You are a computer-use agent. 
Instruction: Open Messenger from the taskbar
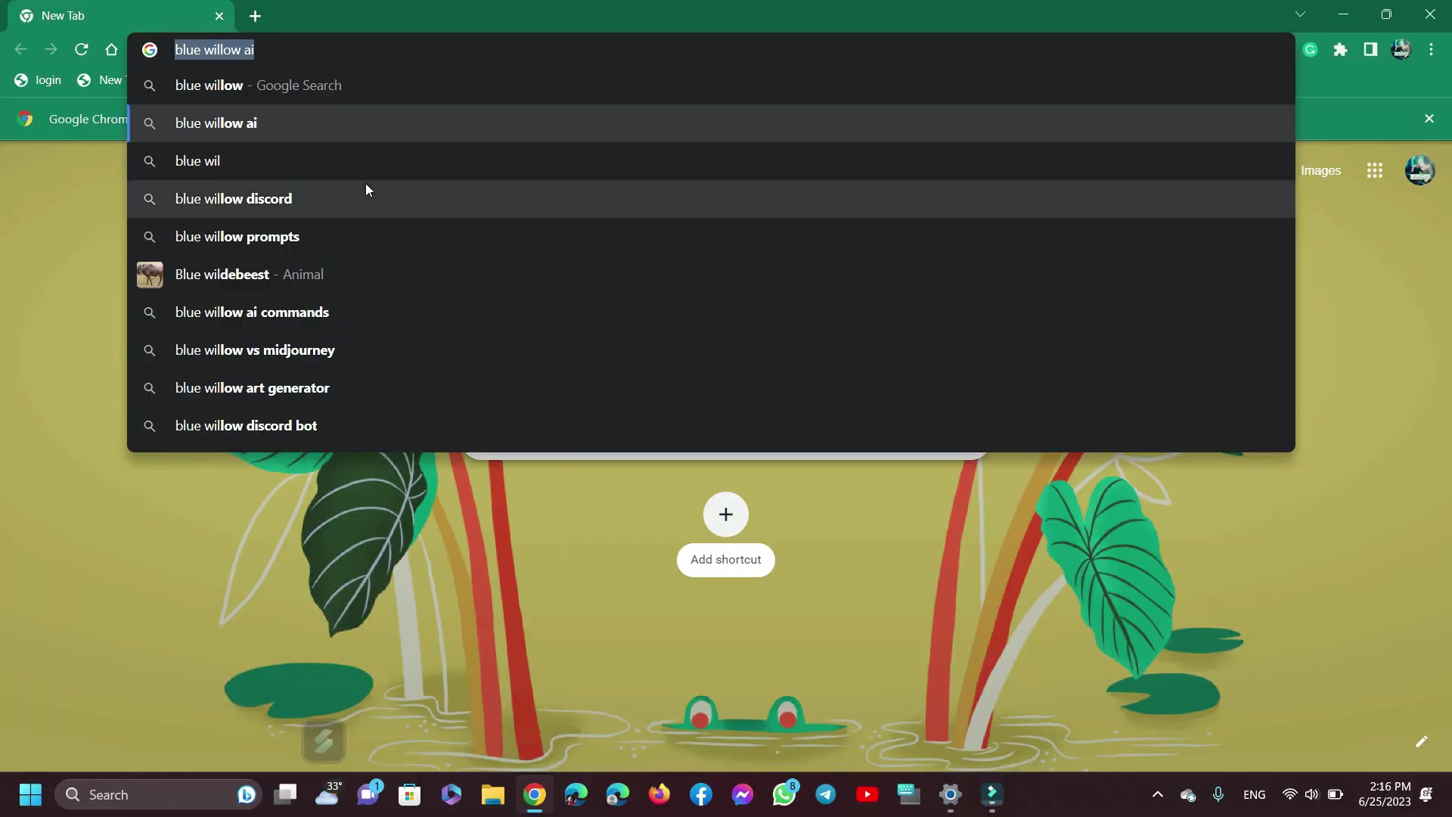coord(743,794)
